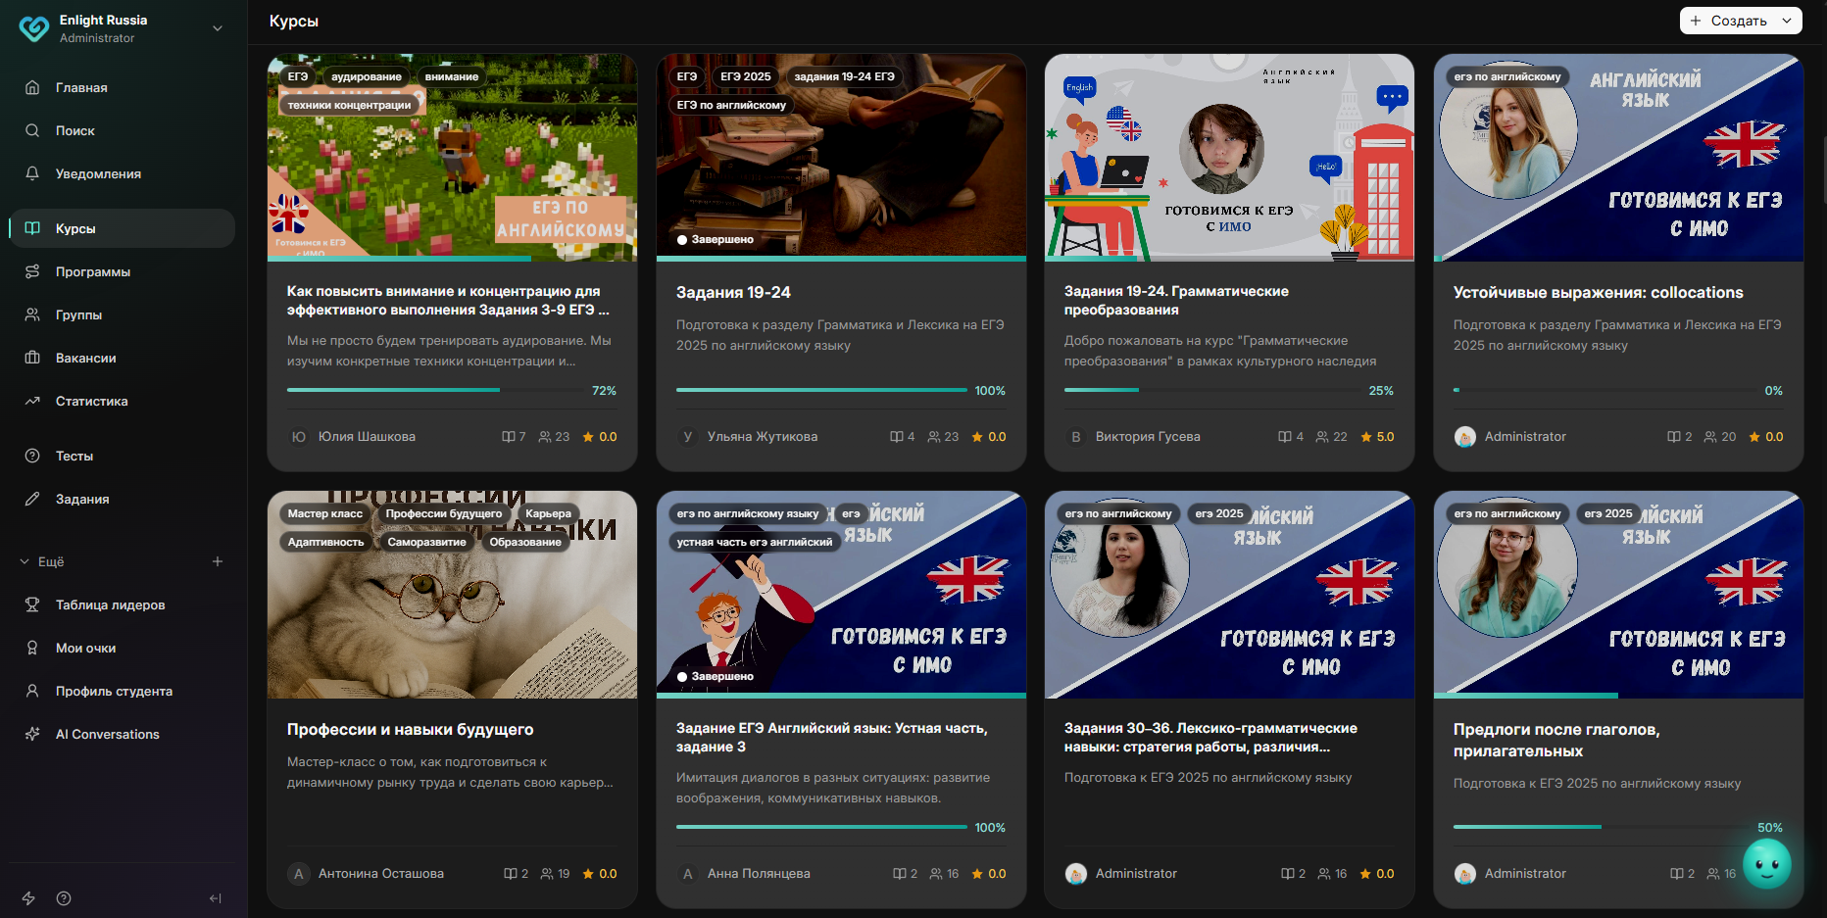Open course Устойчивые выражения: collocations

point(1598,292)
